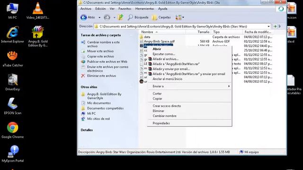Viewport: 303px width, 170px height.
Task: Click the Atrás back arrow button
Action: click(88, 17)
